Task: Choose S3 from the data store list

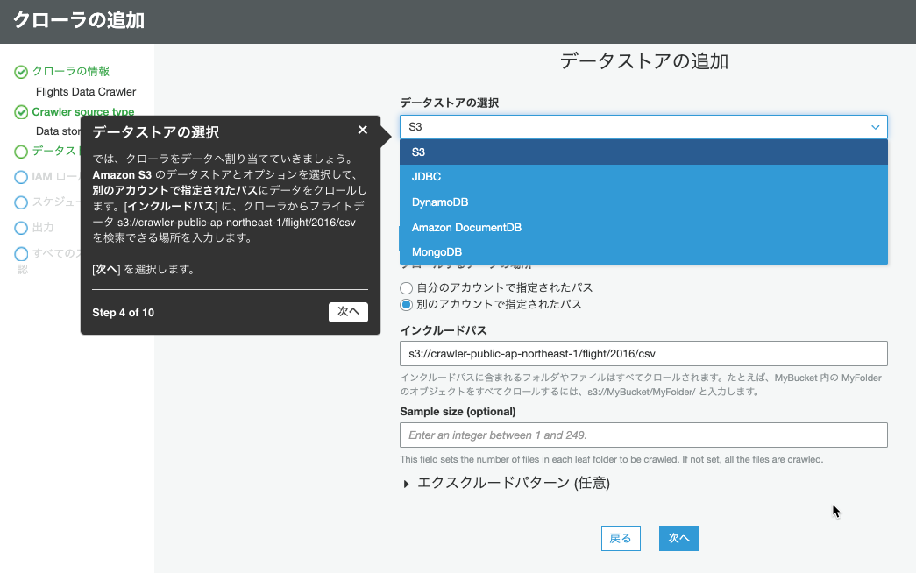Action: pos(643,152)
